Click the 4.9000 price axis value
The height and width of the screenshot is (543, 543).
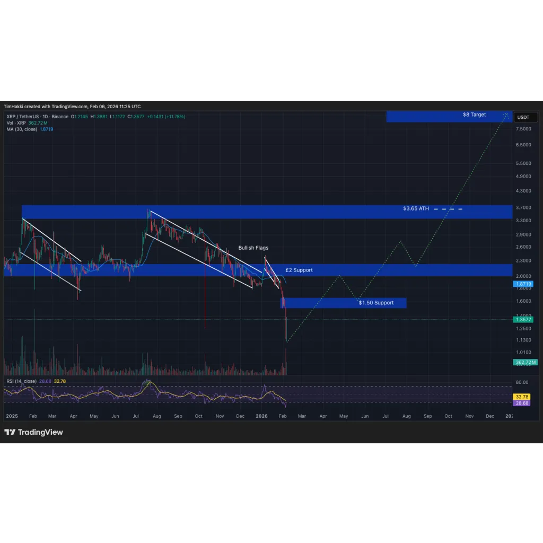point(523,176)
